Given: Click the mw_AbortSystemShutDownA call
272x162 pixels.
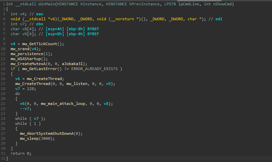Looking at the screenshot, I should pyautogui.click(x=47, y=133).
